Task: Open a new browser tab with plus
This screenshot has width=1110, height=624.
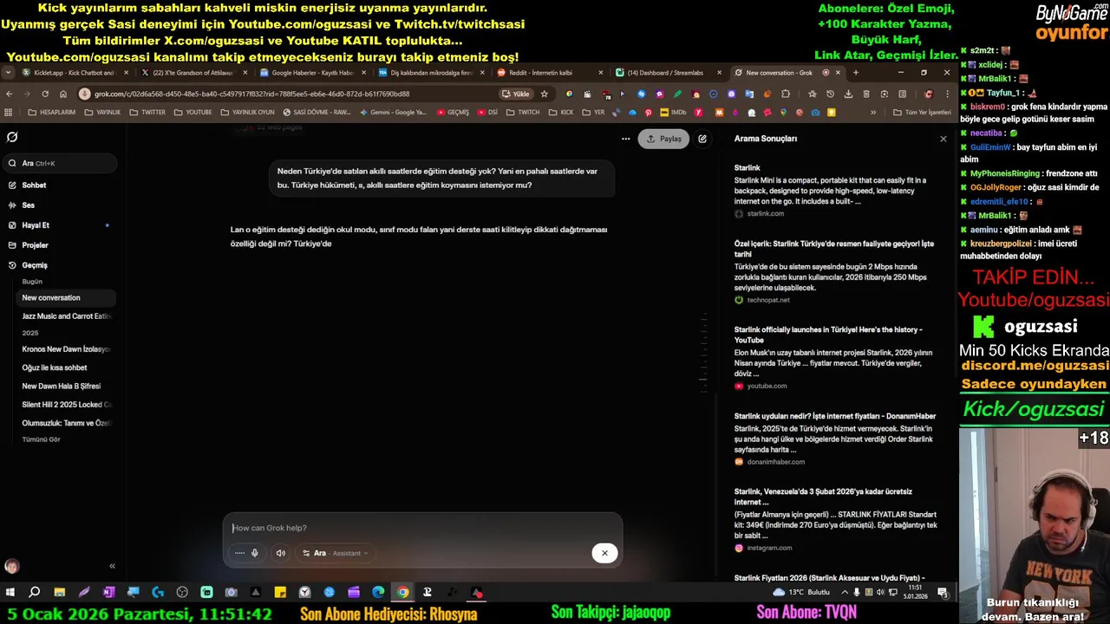Action: tap(856, 73)
